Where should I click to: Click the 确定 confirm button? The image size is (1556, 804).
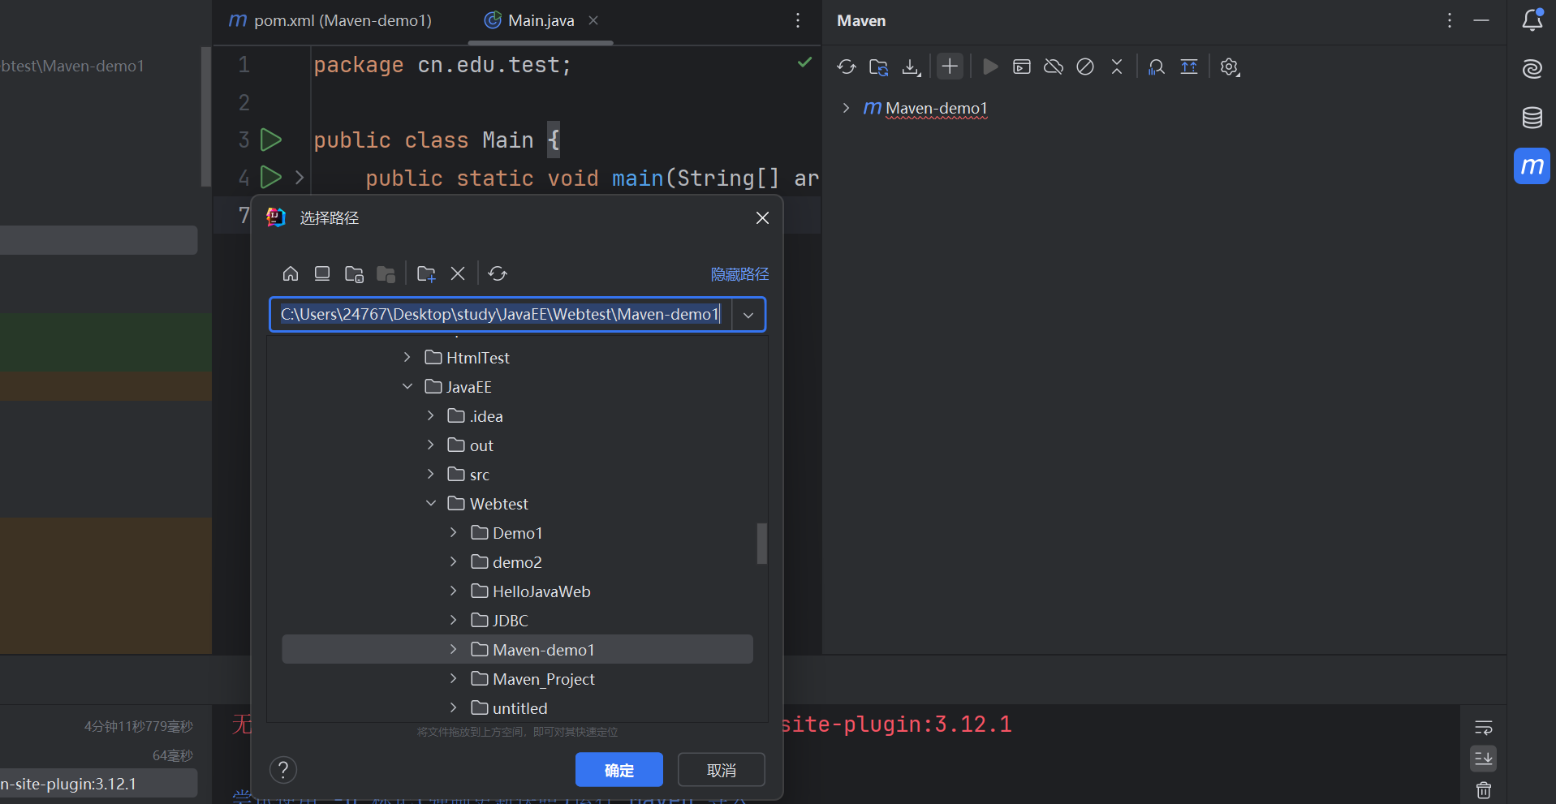click(x=619, y=770)
